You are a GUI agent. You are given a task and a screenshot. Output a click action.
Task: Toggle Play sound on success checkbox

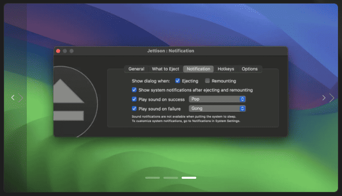pyautogui.click(x=134, y=99)
